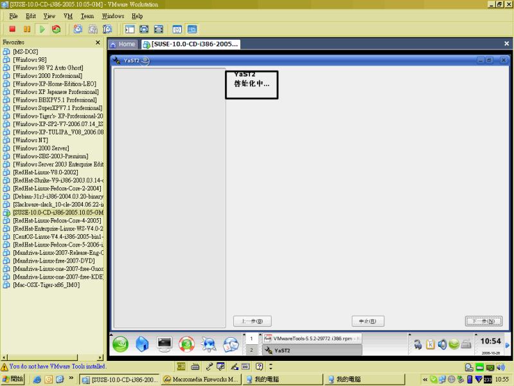Screen dimensions: 514x386
Task: Click the Quick Switch mode toolbar icon
Action: (x=158, y=29)
